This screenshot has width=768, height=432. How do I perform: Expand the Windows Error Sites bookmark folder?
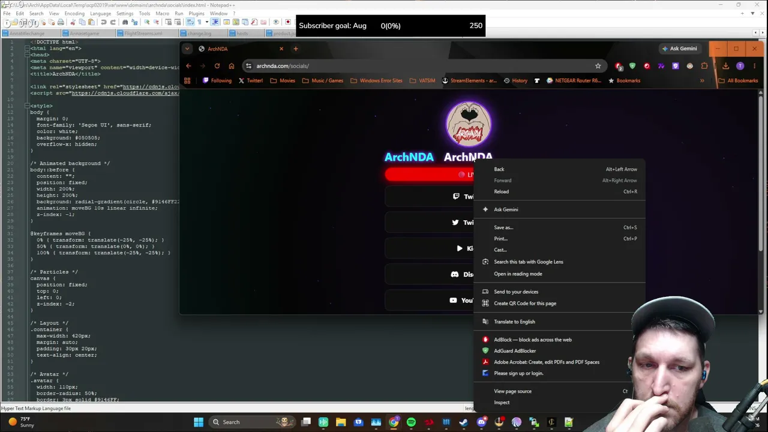pyautogui.click(x=376, y=80)
